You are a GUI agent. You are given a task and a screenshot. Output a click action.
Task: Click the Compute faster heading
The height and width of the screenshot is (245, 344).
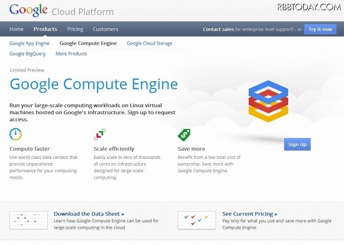(x=30, y=149)
